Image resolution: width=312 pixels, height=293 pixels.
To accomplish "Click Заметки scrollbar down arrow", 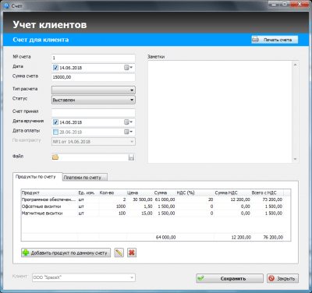I will coord(295,159).
